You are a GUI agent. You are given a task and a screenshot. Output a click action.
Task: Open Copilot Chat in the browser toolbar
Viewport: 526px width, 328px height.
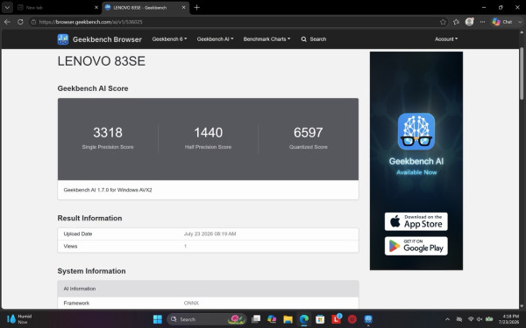click(501, 22)
